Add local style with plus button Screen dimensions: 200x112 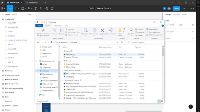tap(193, 32)
